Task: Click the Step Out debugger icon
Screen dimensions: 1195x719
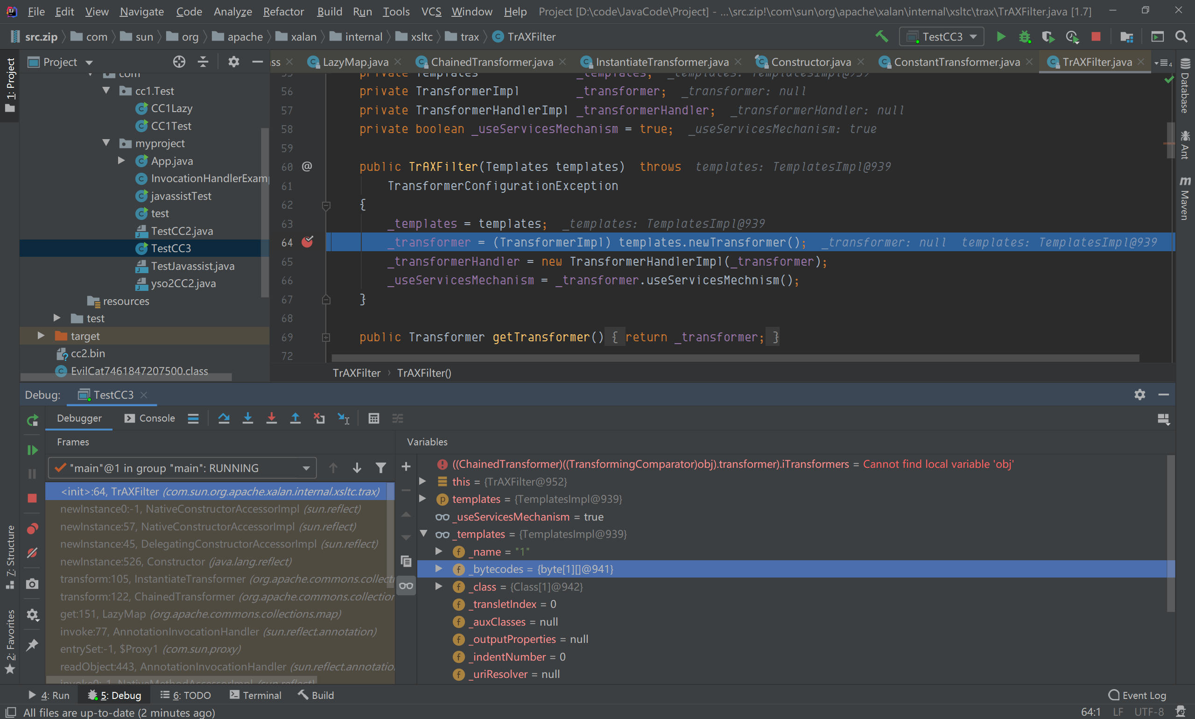Action: [x=295, y=418]
